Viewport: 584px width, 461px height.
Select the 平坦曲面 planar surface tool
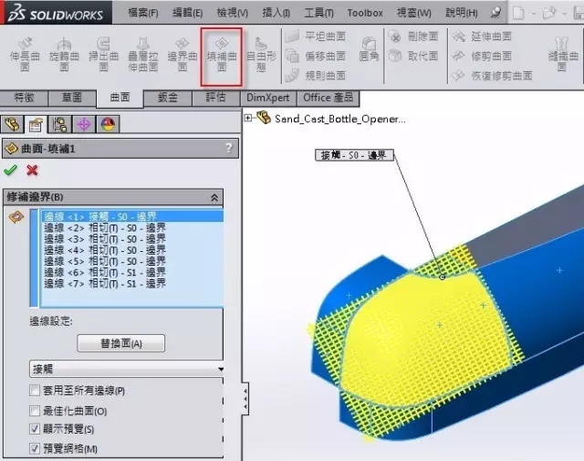316,37
